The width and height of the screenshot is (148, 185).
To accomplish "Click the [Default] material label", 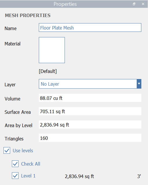I will pyautogui.click(x=48, y=71).
